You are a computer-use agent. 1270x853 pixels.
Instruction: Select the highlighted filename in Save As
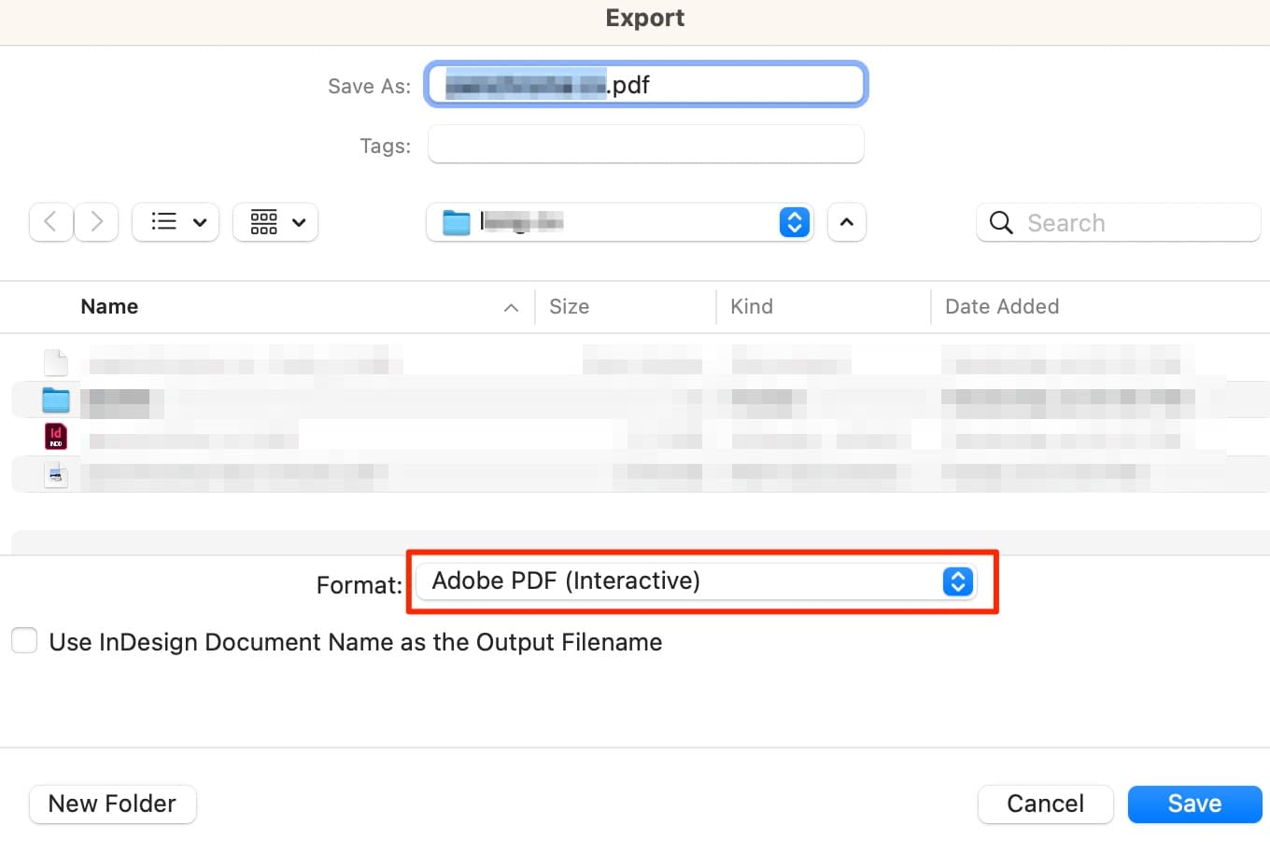[523, 84]
